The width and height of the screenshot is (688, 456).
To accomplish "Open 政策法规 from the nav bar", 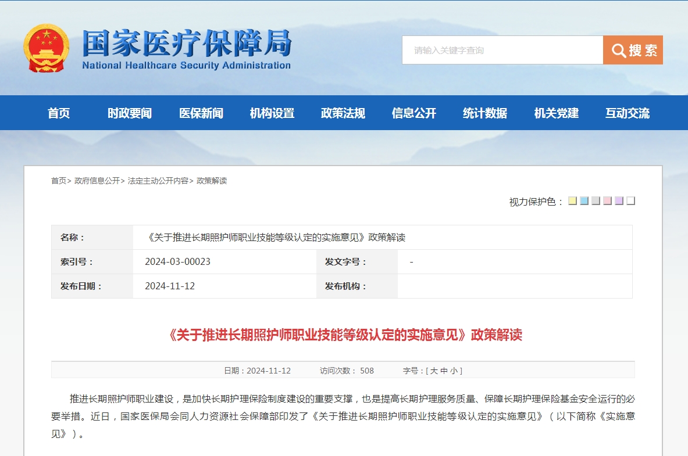I will [343, 113].
